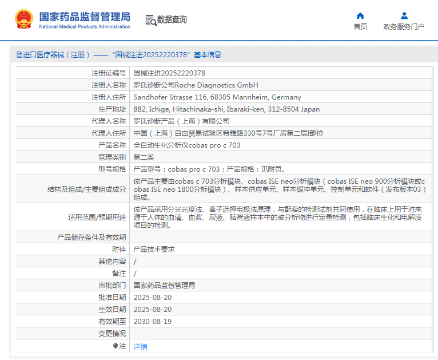Click the 国家药品监督管理局 site title
This screenshot has height=360, width=438.
(x=85, y=15)
